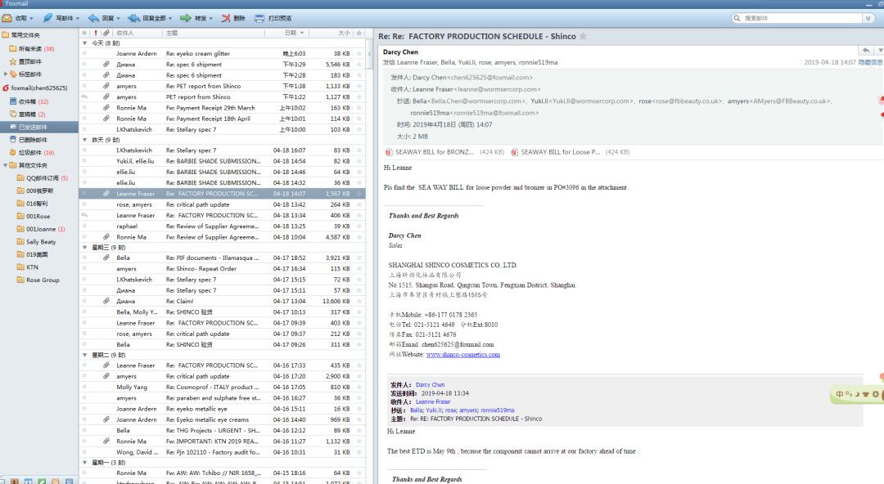The height and width of the screenshot is (484, 884).
Task: Collapse the 其他文件夹 (other folders) tree node
Action: pyautogui.click(x=6, y=165)
